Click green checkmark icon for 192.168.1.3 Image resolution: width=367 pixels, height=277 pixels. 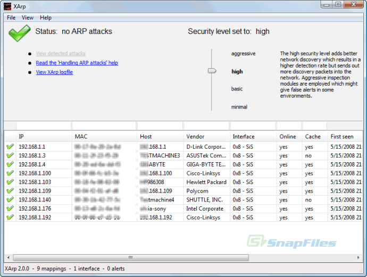(10, 156)
